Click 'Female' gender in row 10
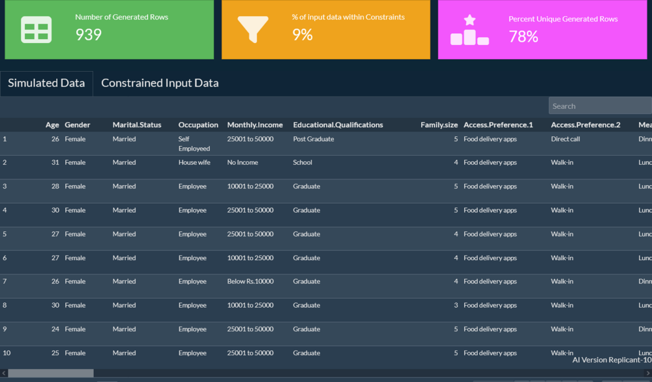This screenshot has width=652, height=382. click(x=75, y=353)
